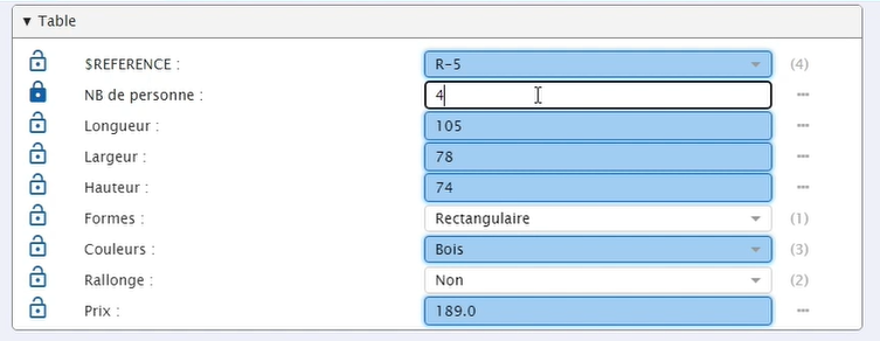Click the 'Prix :' label
This screenshot has height=341, width=880.
(x=102, y=311)
